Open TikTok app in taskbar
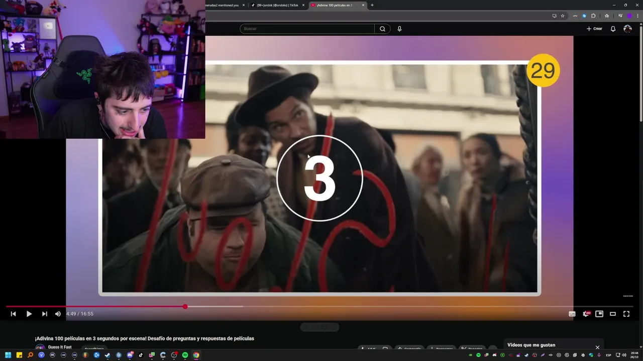Image resolution: width=643 pixels, height=361 pixels. click(141, 355)
